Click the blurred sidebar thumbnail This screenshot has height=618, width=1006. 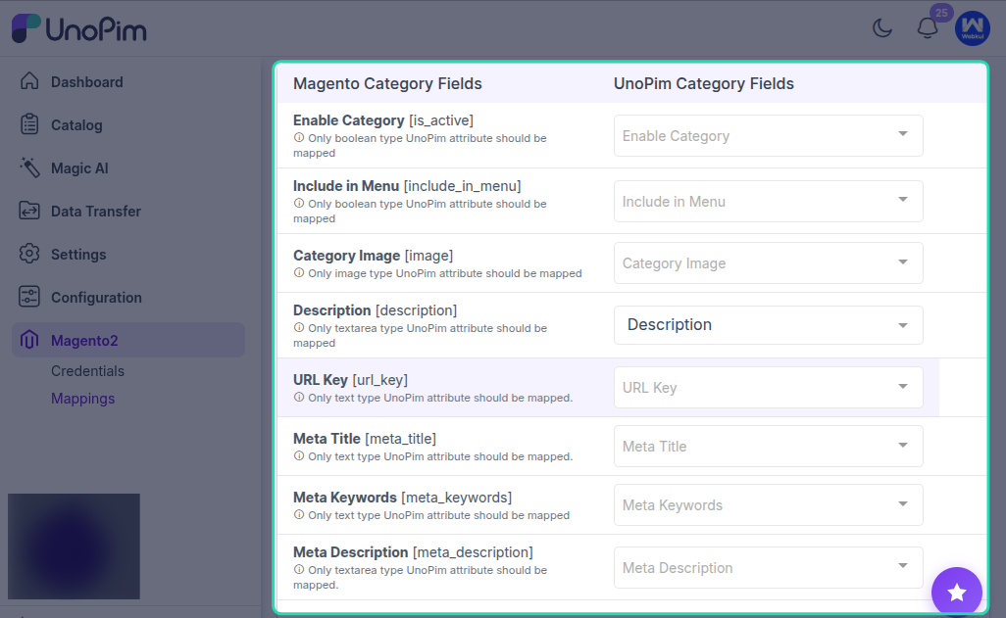point(74,547)
